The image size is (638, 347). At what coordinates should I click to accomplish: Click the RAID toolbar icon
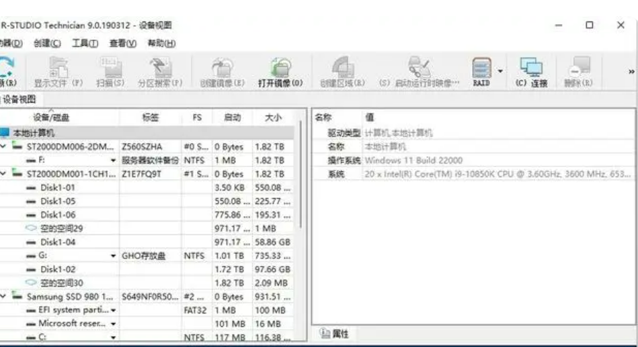[481, 69]
